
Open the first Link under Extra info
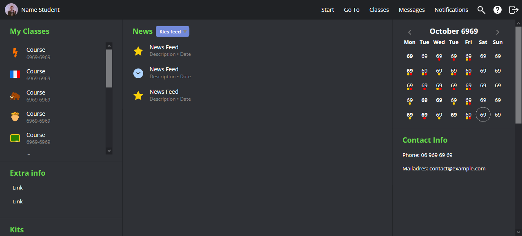tap(18, 187)
